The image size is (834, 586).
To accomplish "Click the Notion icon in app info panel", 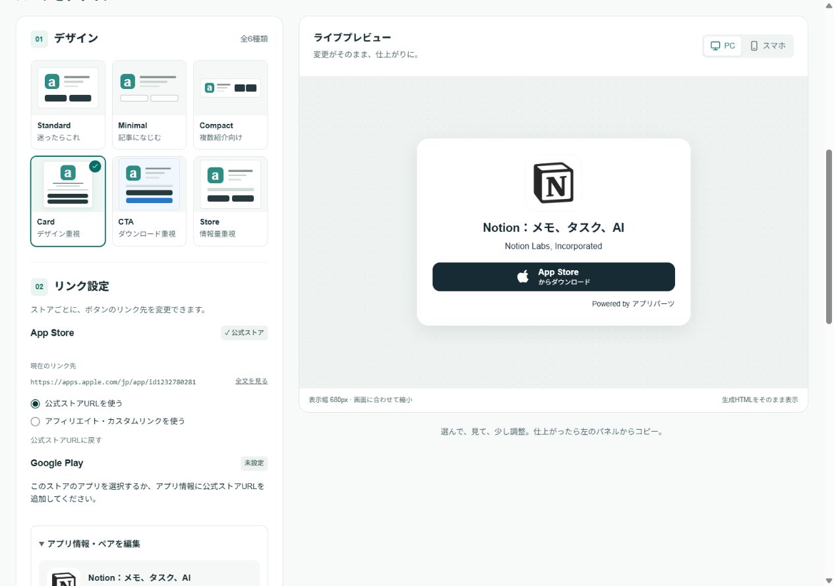I will 63,577.
